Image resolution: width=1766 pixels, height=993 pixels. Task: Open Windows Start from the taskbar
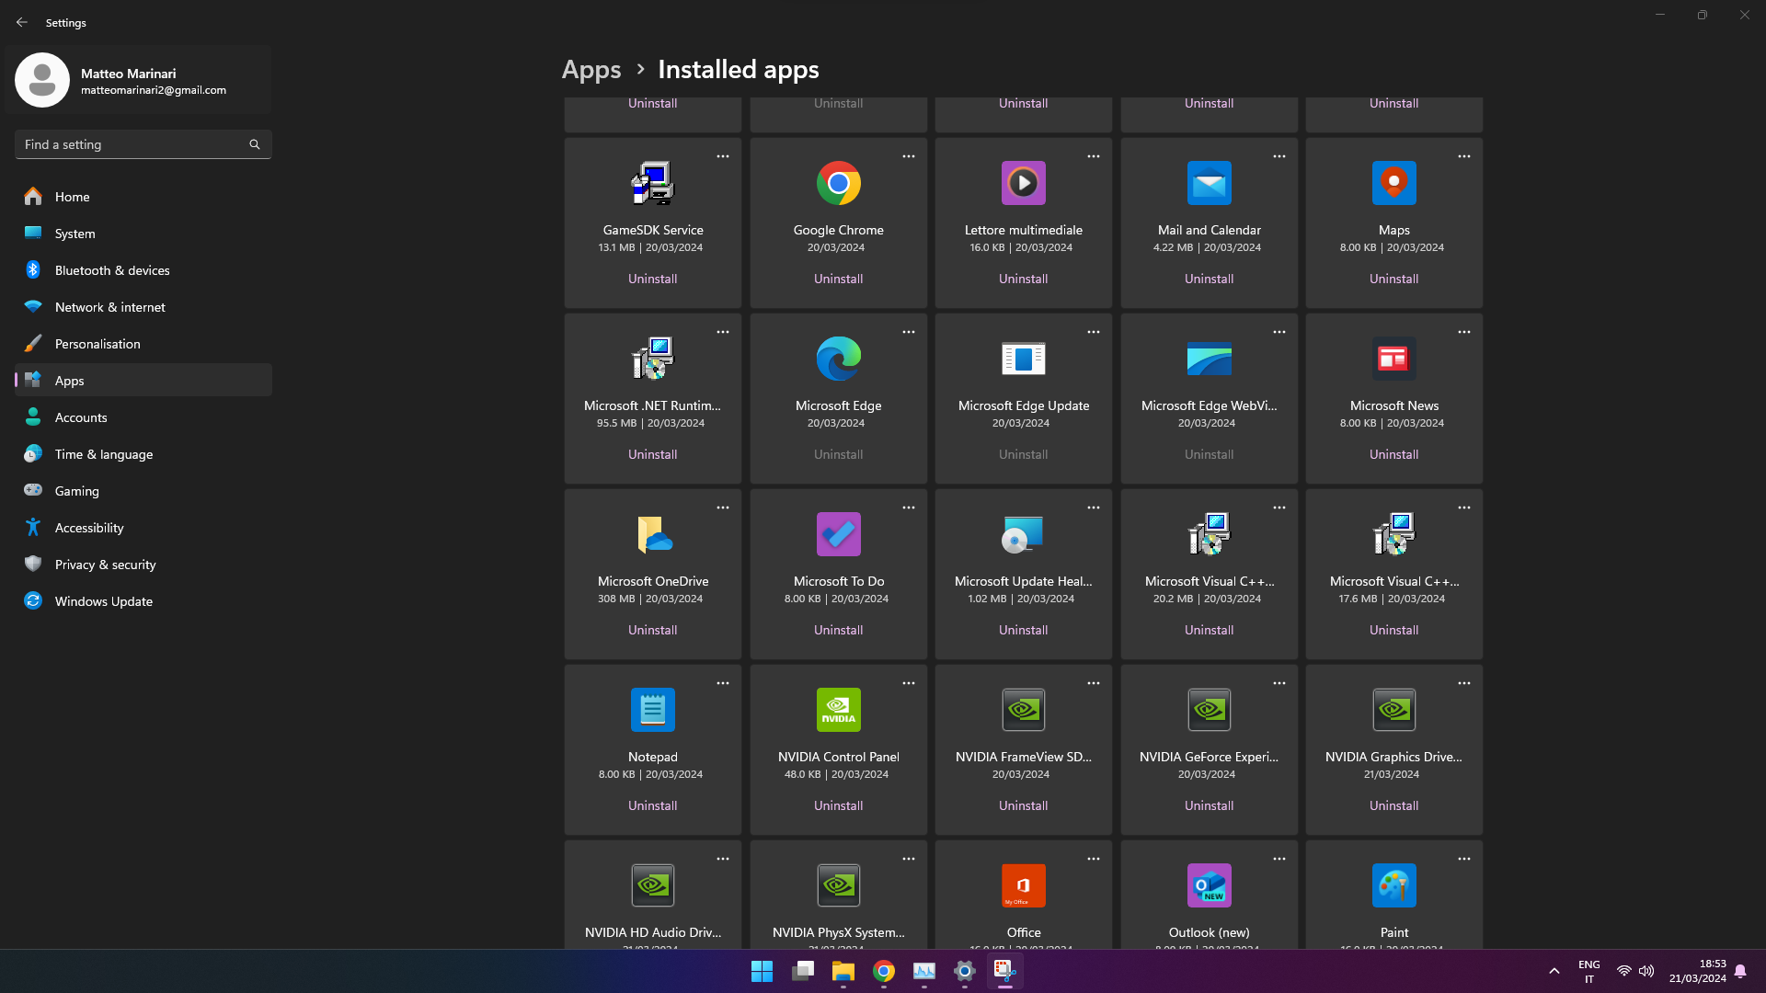(x=762, y=971)
